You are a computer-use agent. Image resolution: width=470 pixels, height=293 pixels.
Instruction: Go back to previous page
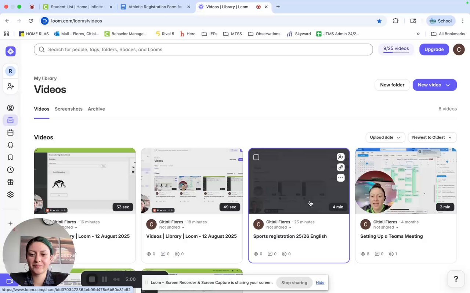coord(7,21)
